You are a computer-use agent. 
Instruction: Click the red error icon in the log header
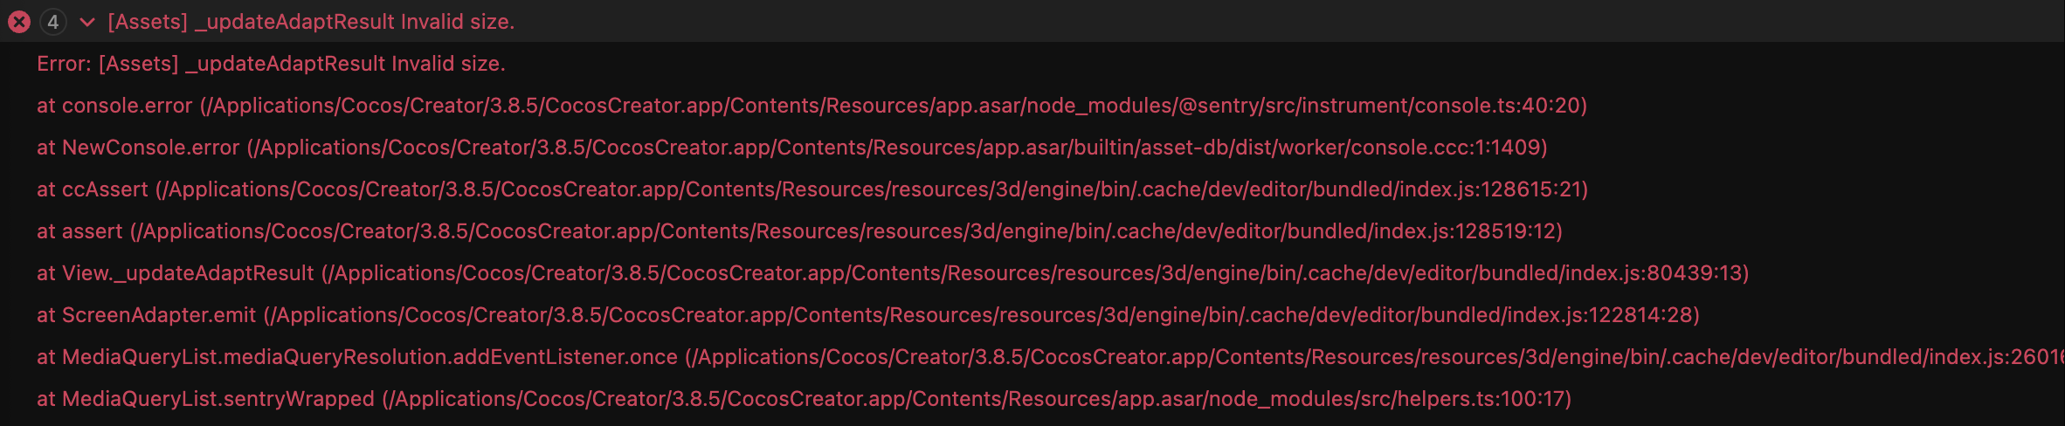click(x=19, y=22)
